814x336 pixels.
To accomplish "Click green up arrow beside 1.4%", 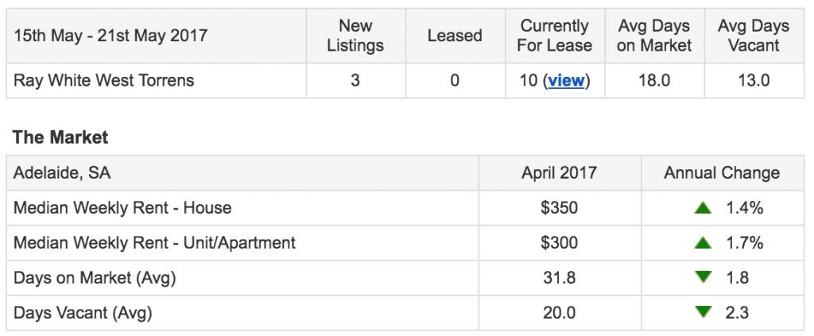I will (703, 208).
